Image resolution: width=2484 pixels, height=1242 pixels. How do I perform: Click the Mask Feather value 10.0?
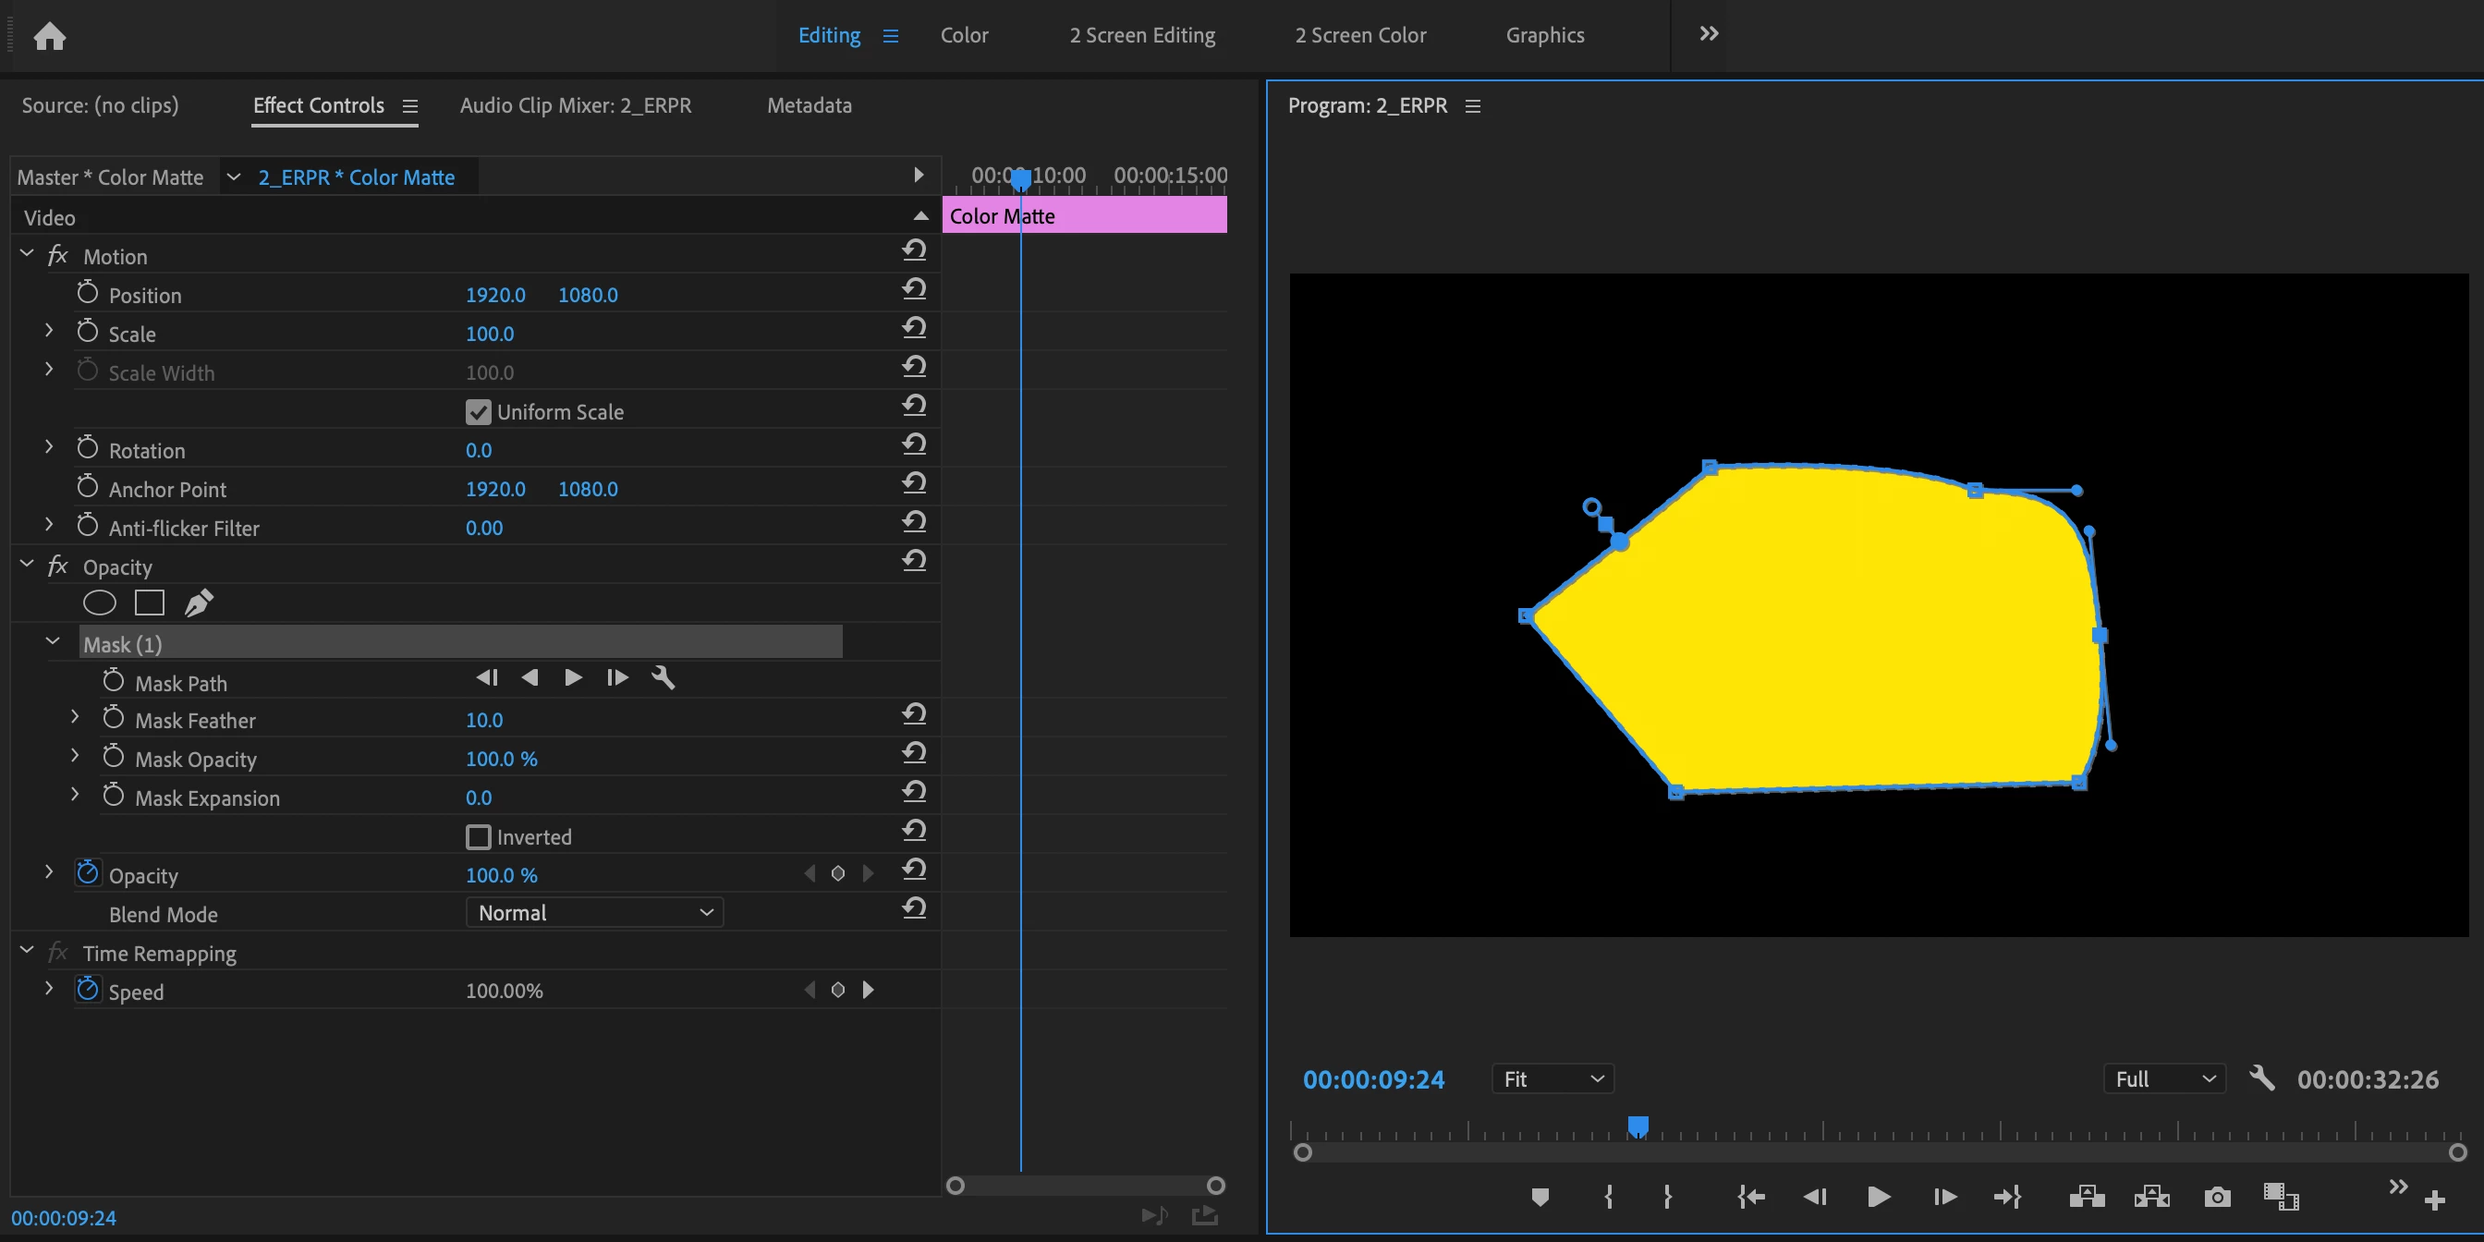[x=484, y=720]
